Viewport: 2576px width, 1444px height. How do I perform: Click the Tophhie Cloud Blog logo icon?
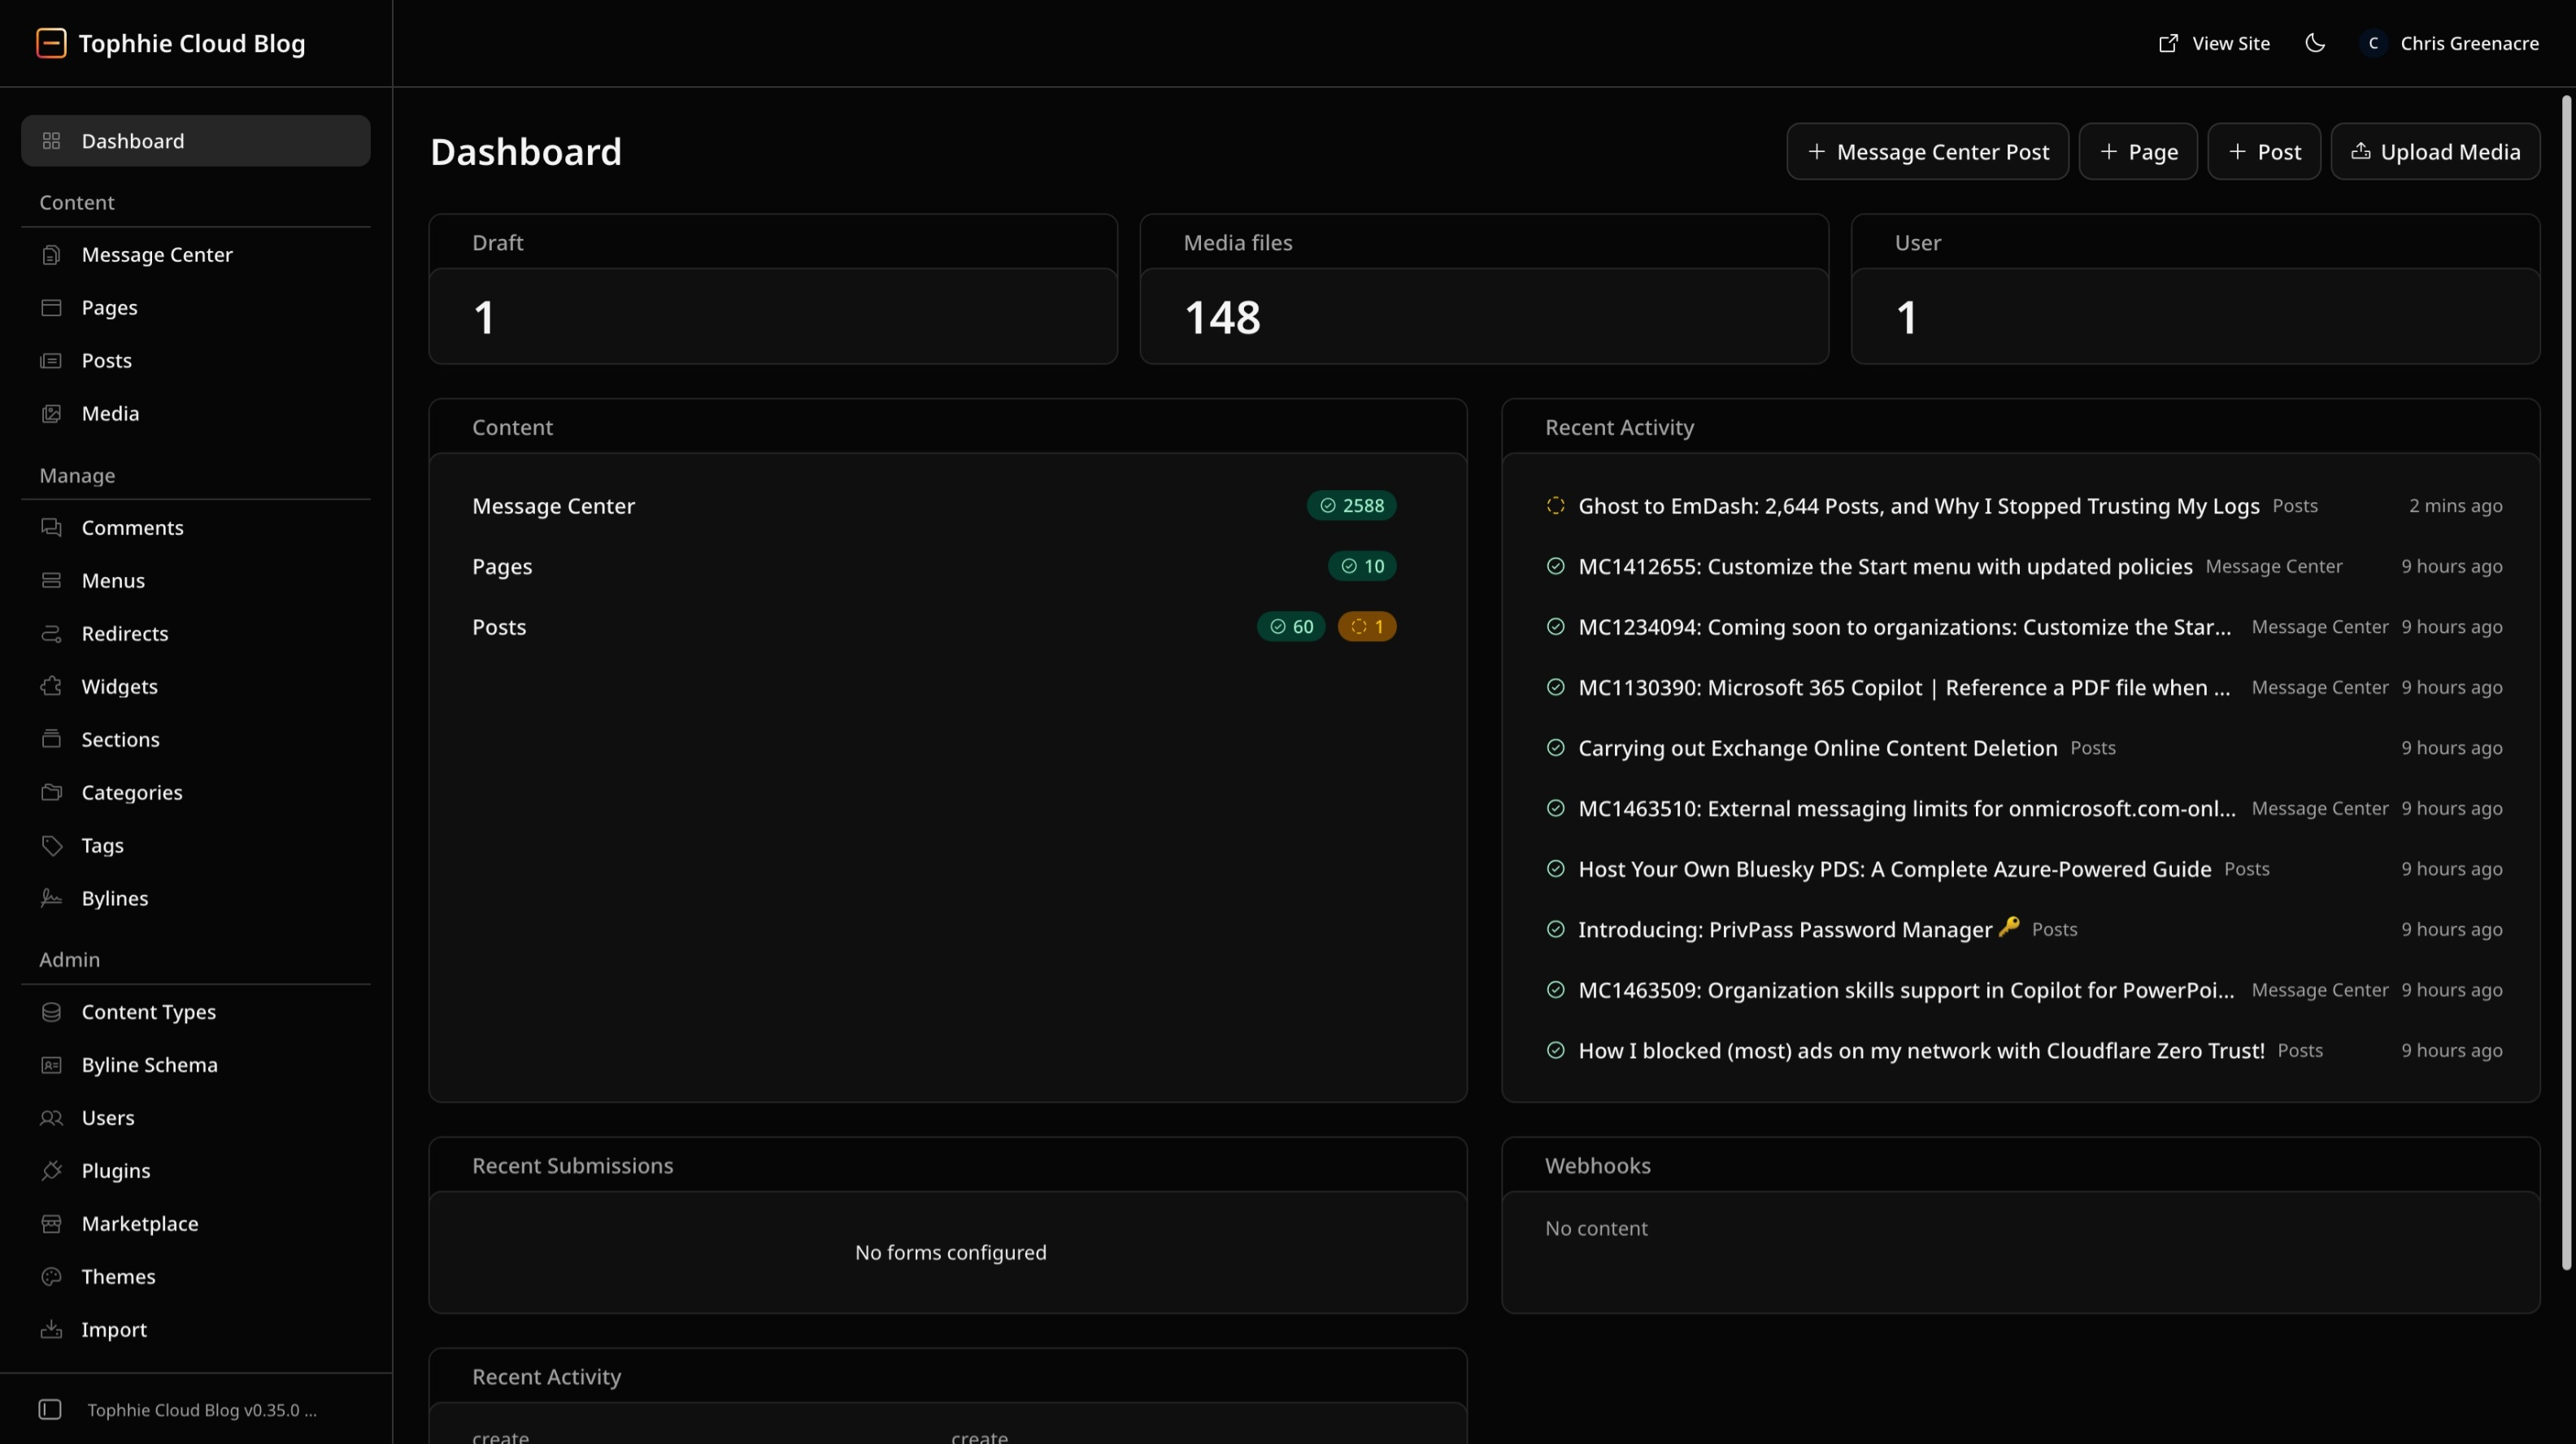[51, 43]
